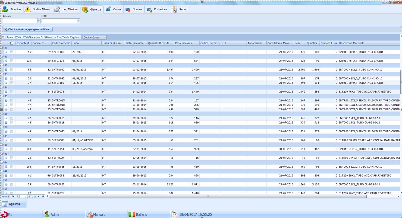402x218 pixels.
Task: Open the Scarico tab
Action: 134,9
